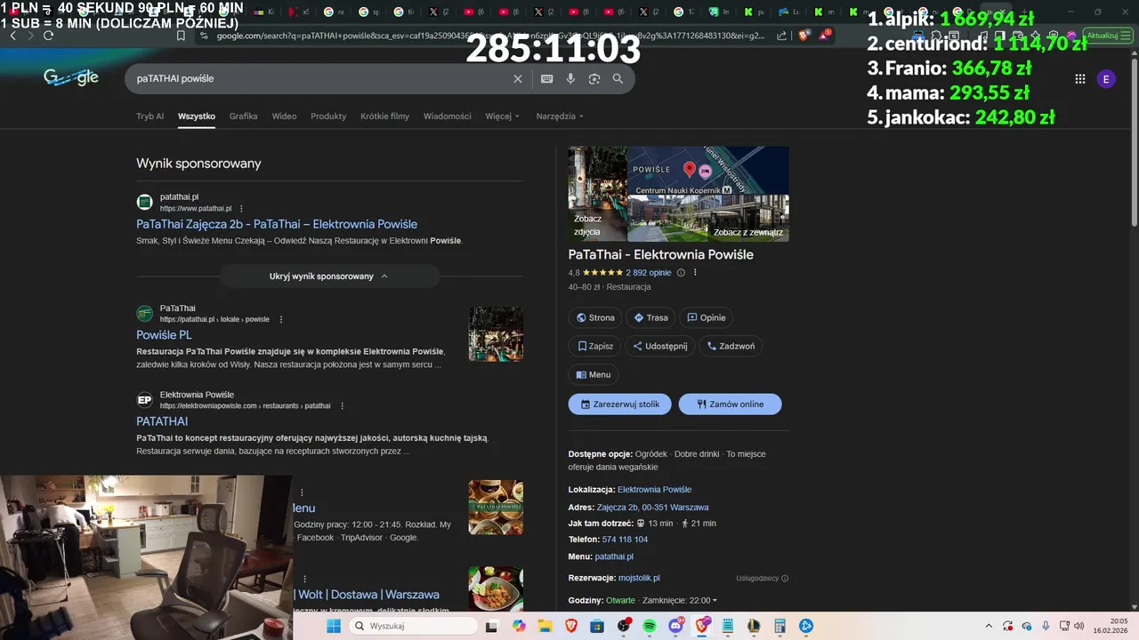This screenshot has height=640, width=1139.
Task: Open options for the patathai.pl sponsored result
Action: (x=241, y=209)
